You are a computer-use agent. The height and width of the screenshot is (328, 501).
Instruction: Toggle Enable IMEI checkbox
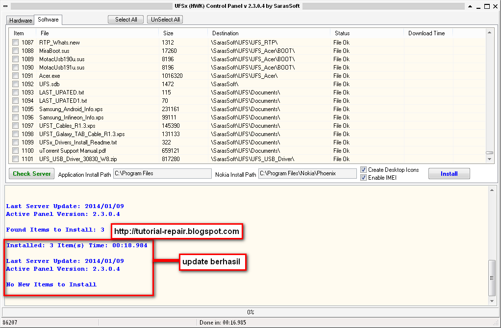[x=363, y=178]
